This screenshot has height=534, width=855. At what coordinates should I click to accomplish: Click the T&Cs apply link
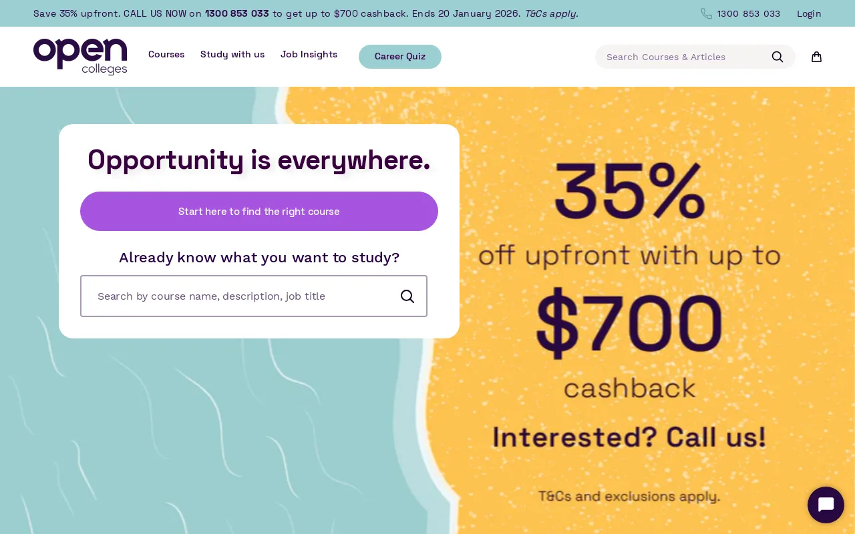pyautogui.click(x=550, y=13)
